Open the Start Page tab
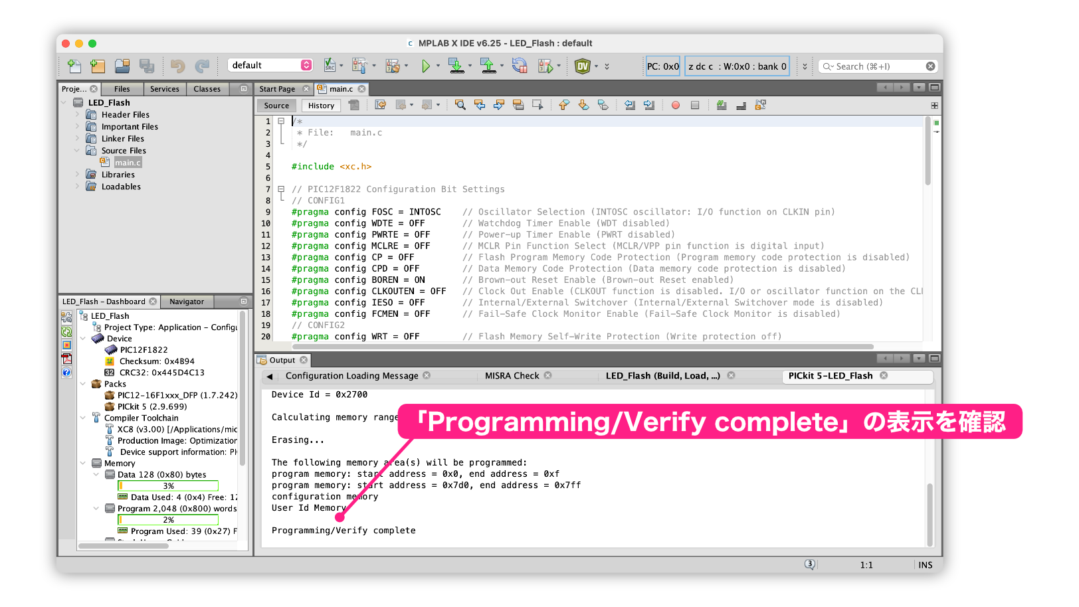 [x=277, y=89]
